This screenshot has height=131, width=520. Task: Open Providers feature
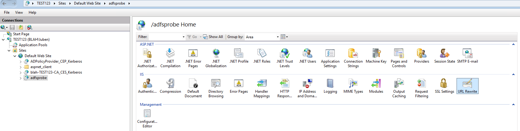(x=422, y=56)
